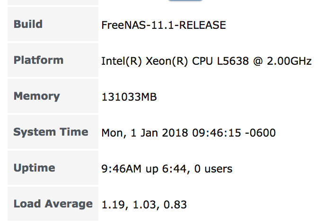This screenshot has width=332, height=224.
Task: Click the partially visible button above Build row
Action: [x=185, y=0]
